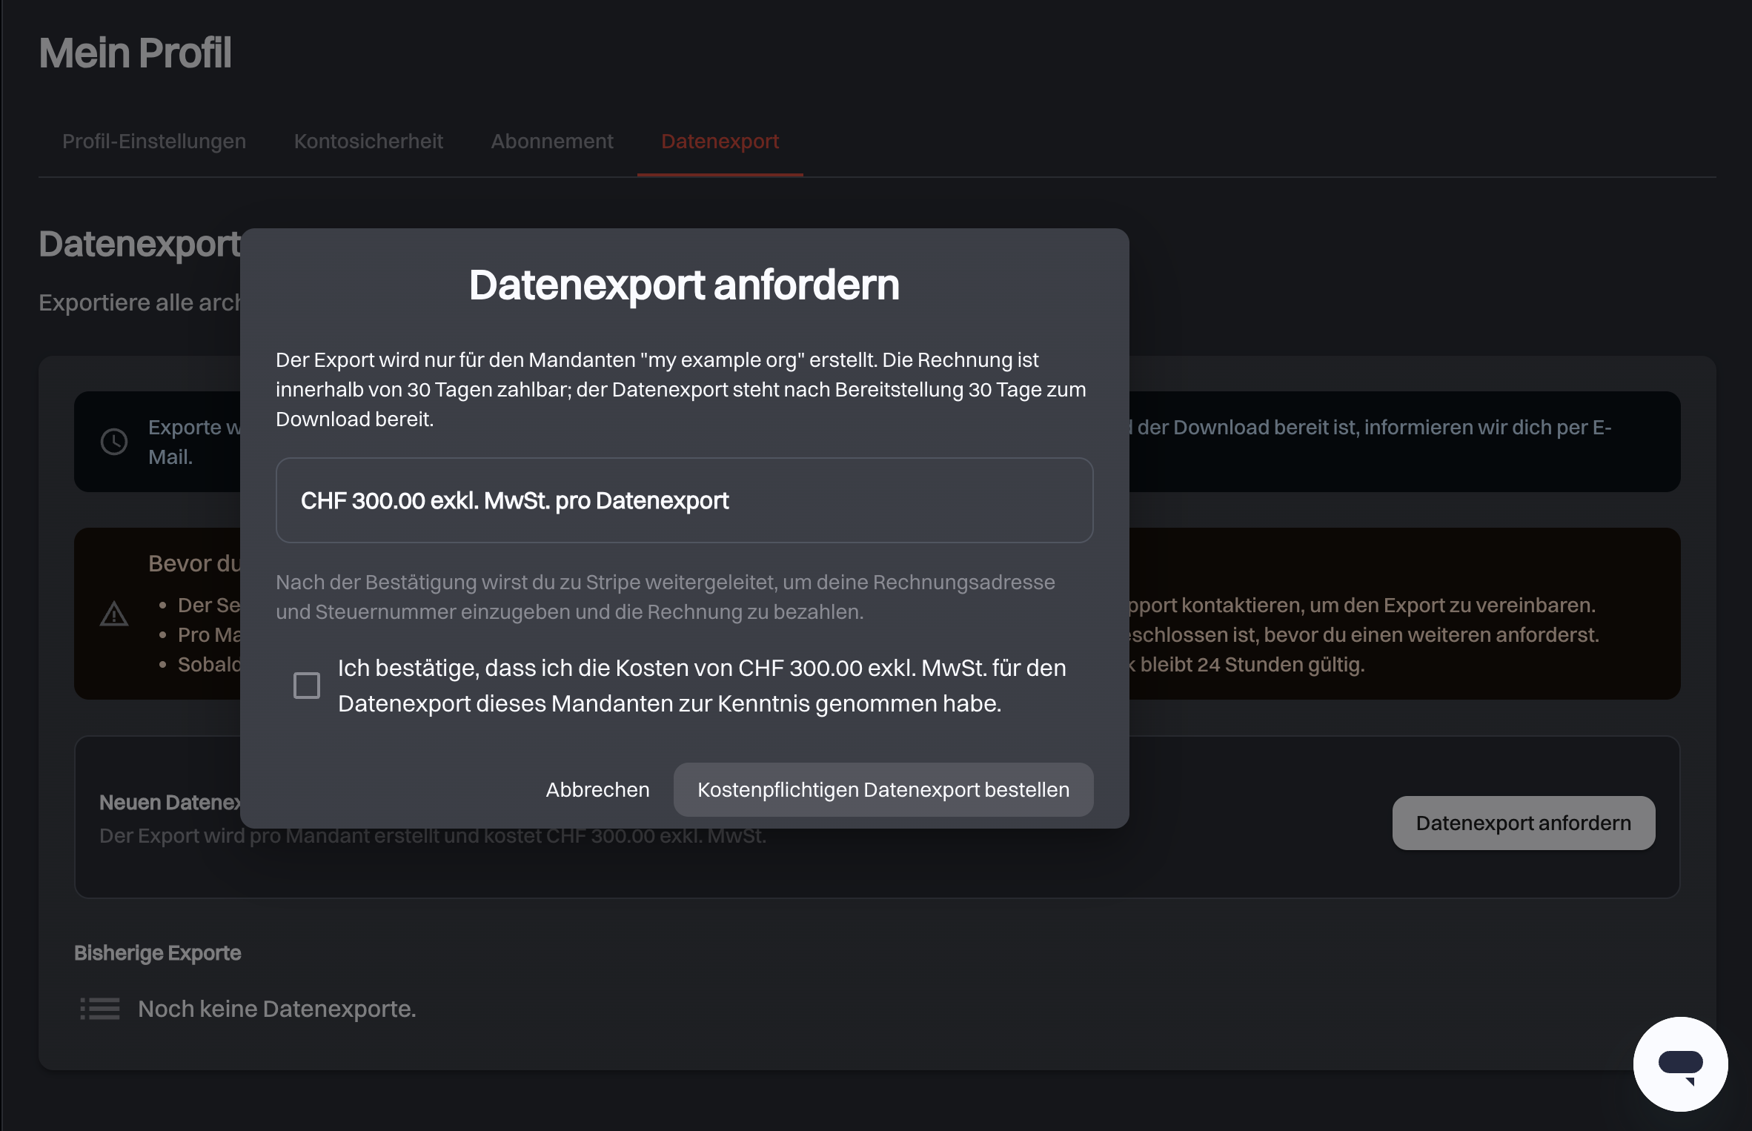Click the CHF 300.00 price box
Screen dimensions: 1752x1131
pyautogui.click(x=685, y=500)
